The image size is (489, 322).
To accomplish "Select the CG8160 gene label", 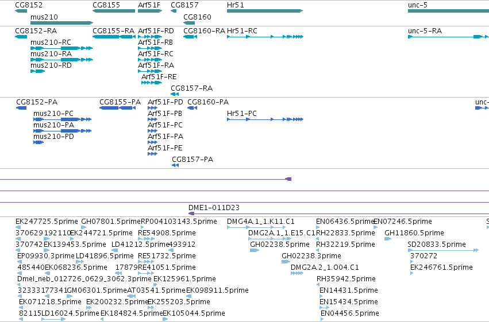I will coord(197,17).
